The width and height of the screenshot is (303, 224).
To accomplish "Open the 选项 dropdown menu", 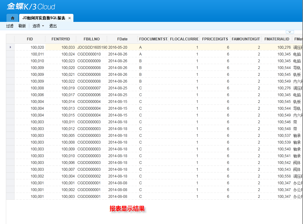I will (x=38, y=26).
